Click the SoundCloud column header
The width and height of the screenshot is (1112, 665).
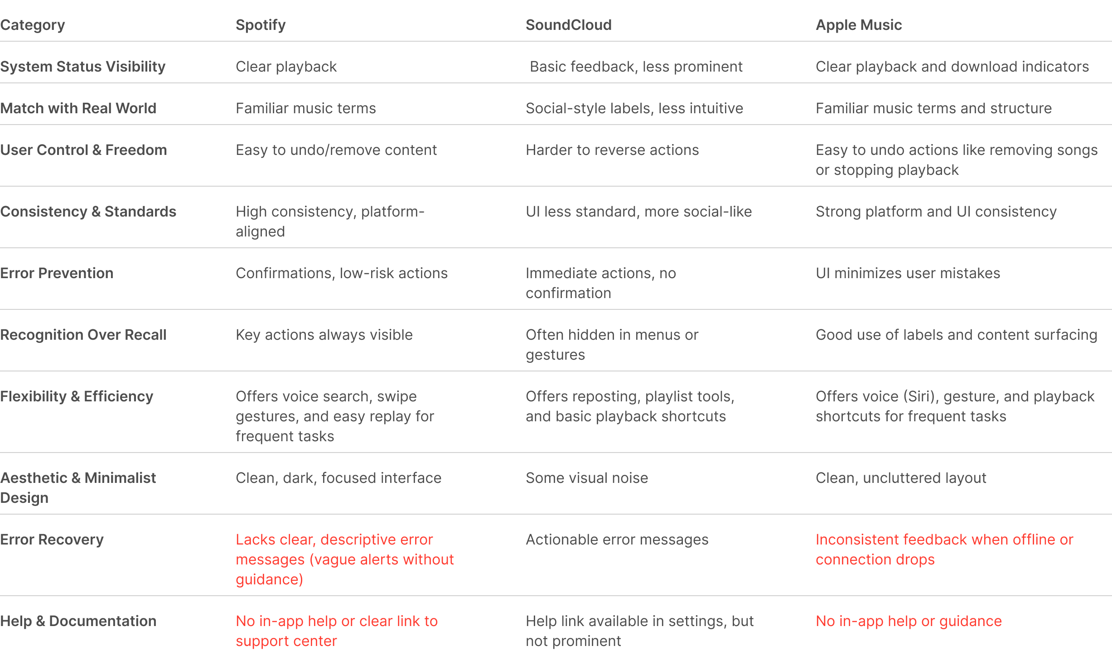(568, 25)
